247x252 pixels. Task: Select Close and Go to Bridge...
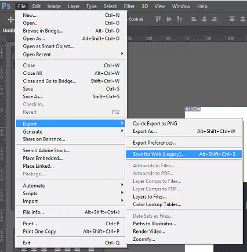(71, 81)
